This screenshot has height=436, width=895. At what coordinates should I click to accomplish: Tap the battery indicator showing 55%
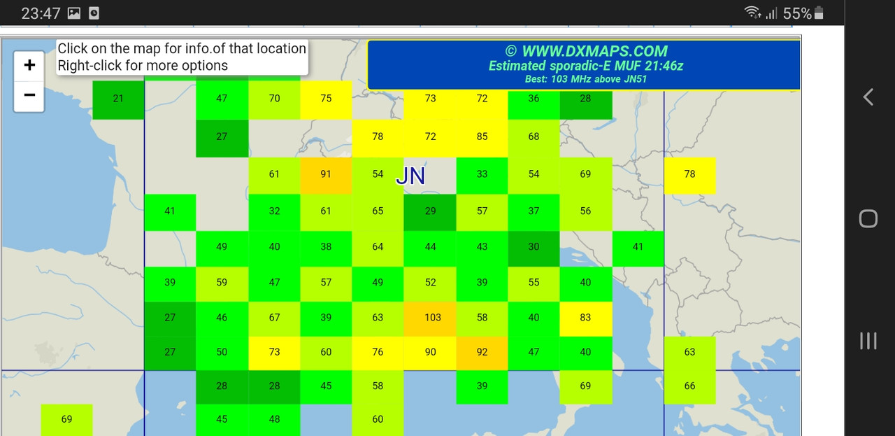coord(803,13)
